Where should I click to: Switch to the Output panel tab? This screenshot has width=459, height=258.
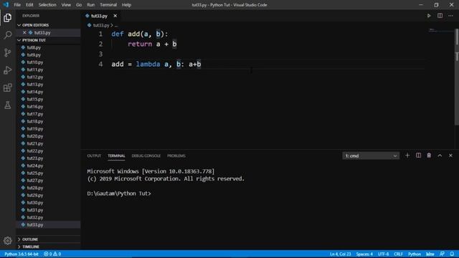94,156
